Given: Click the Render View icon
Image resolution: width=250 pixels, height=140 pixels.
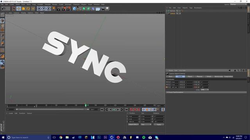Looking at the screenshot, I should (x=59, y=9).
